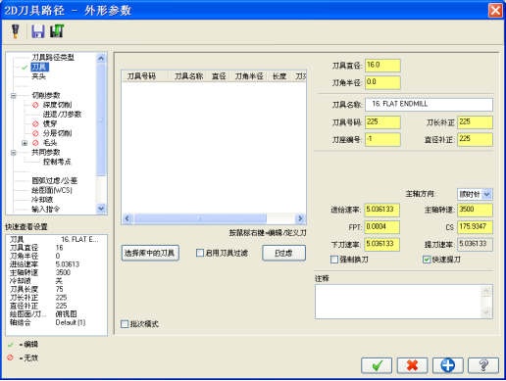
Task: Click the red disabled icon beside 毛头
Action: 35,143
